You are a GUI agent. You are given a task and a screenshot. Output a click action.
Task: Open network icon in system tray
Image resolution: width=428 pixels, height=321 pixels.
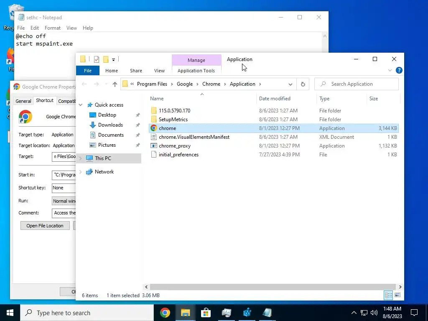point(364,313)
